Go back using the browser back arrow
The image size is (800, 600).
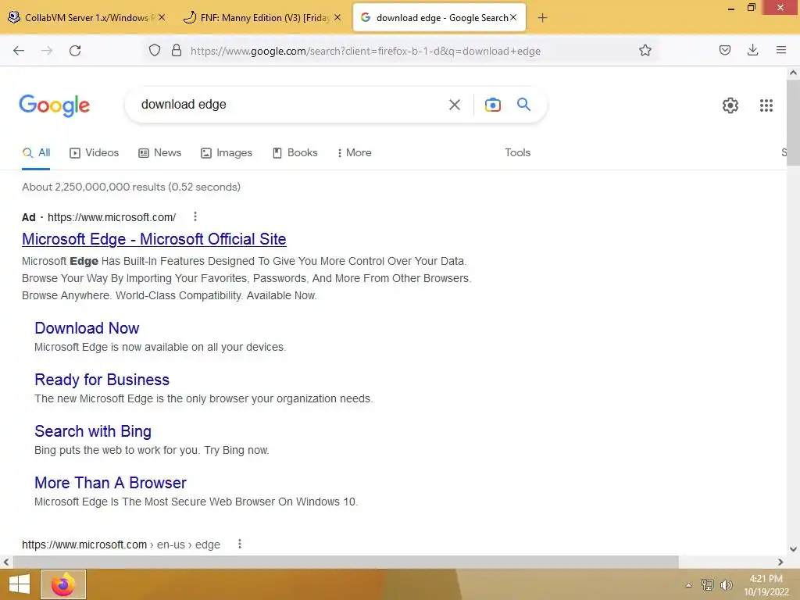pos(19,51)
